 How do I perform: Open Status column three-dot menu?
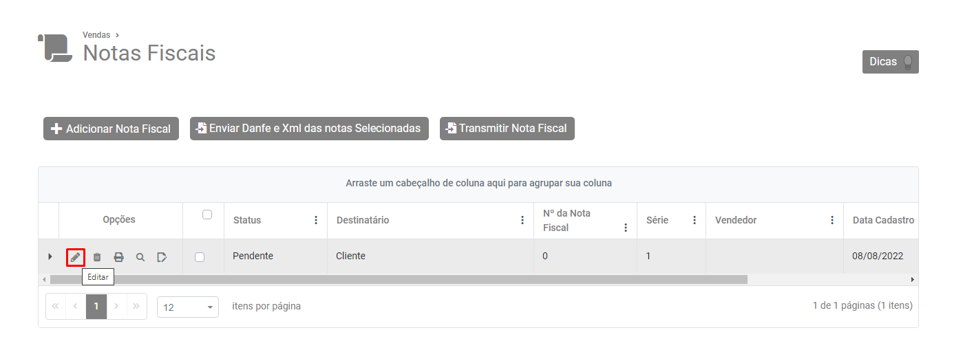[x=316, y=220]
